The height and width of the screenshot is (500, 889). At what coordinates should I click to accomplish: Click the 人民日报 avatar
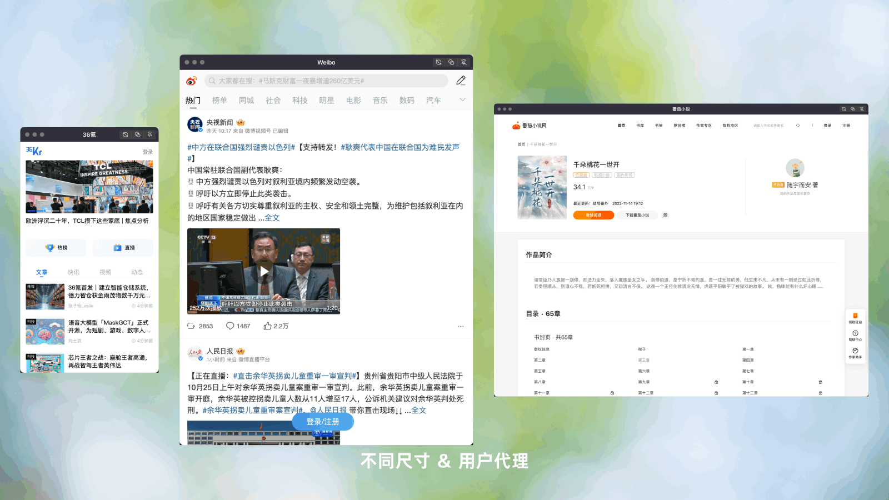(x=194, y=353)
